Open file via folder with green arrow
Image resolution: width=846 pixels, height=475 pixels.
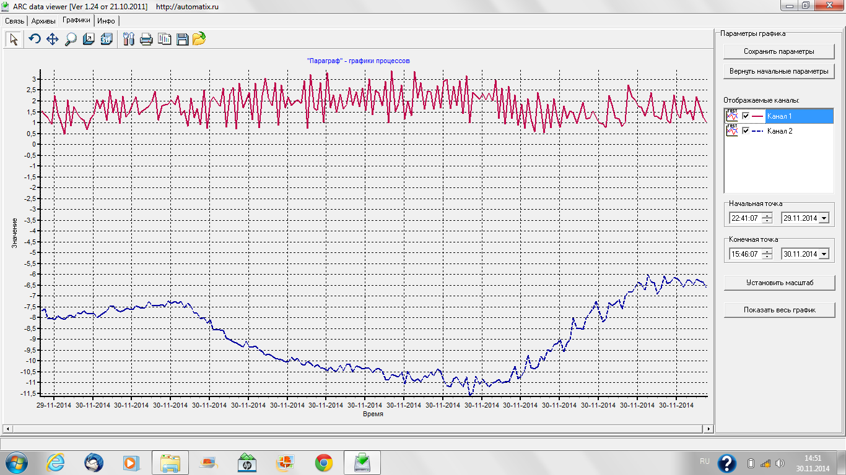199,39
